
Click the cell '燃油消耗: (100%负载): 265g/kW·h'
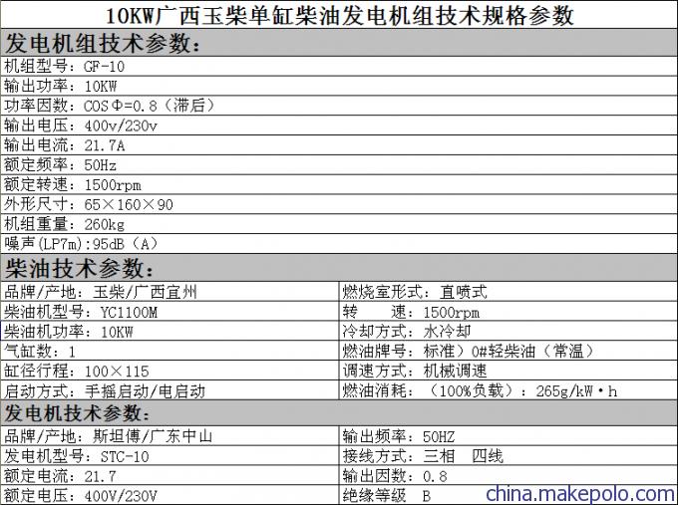click(508, 390)
